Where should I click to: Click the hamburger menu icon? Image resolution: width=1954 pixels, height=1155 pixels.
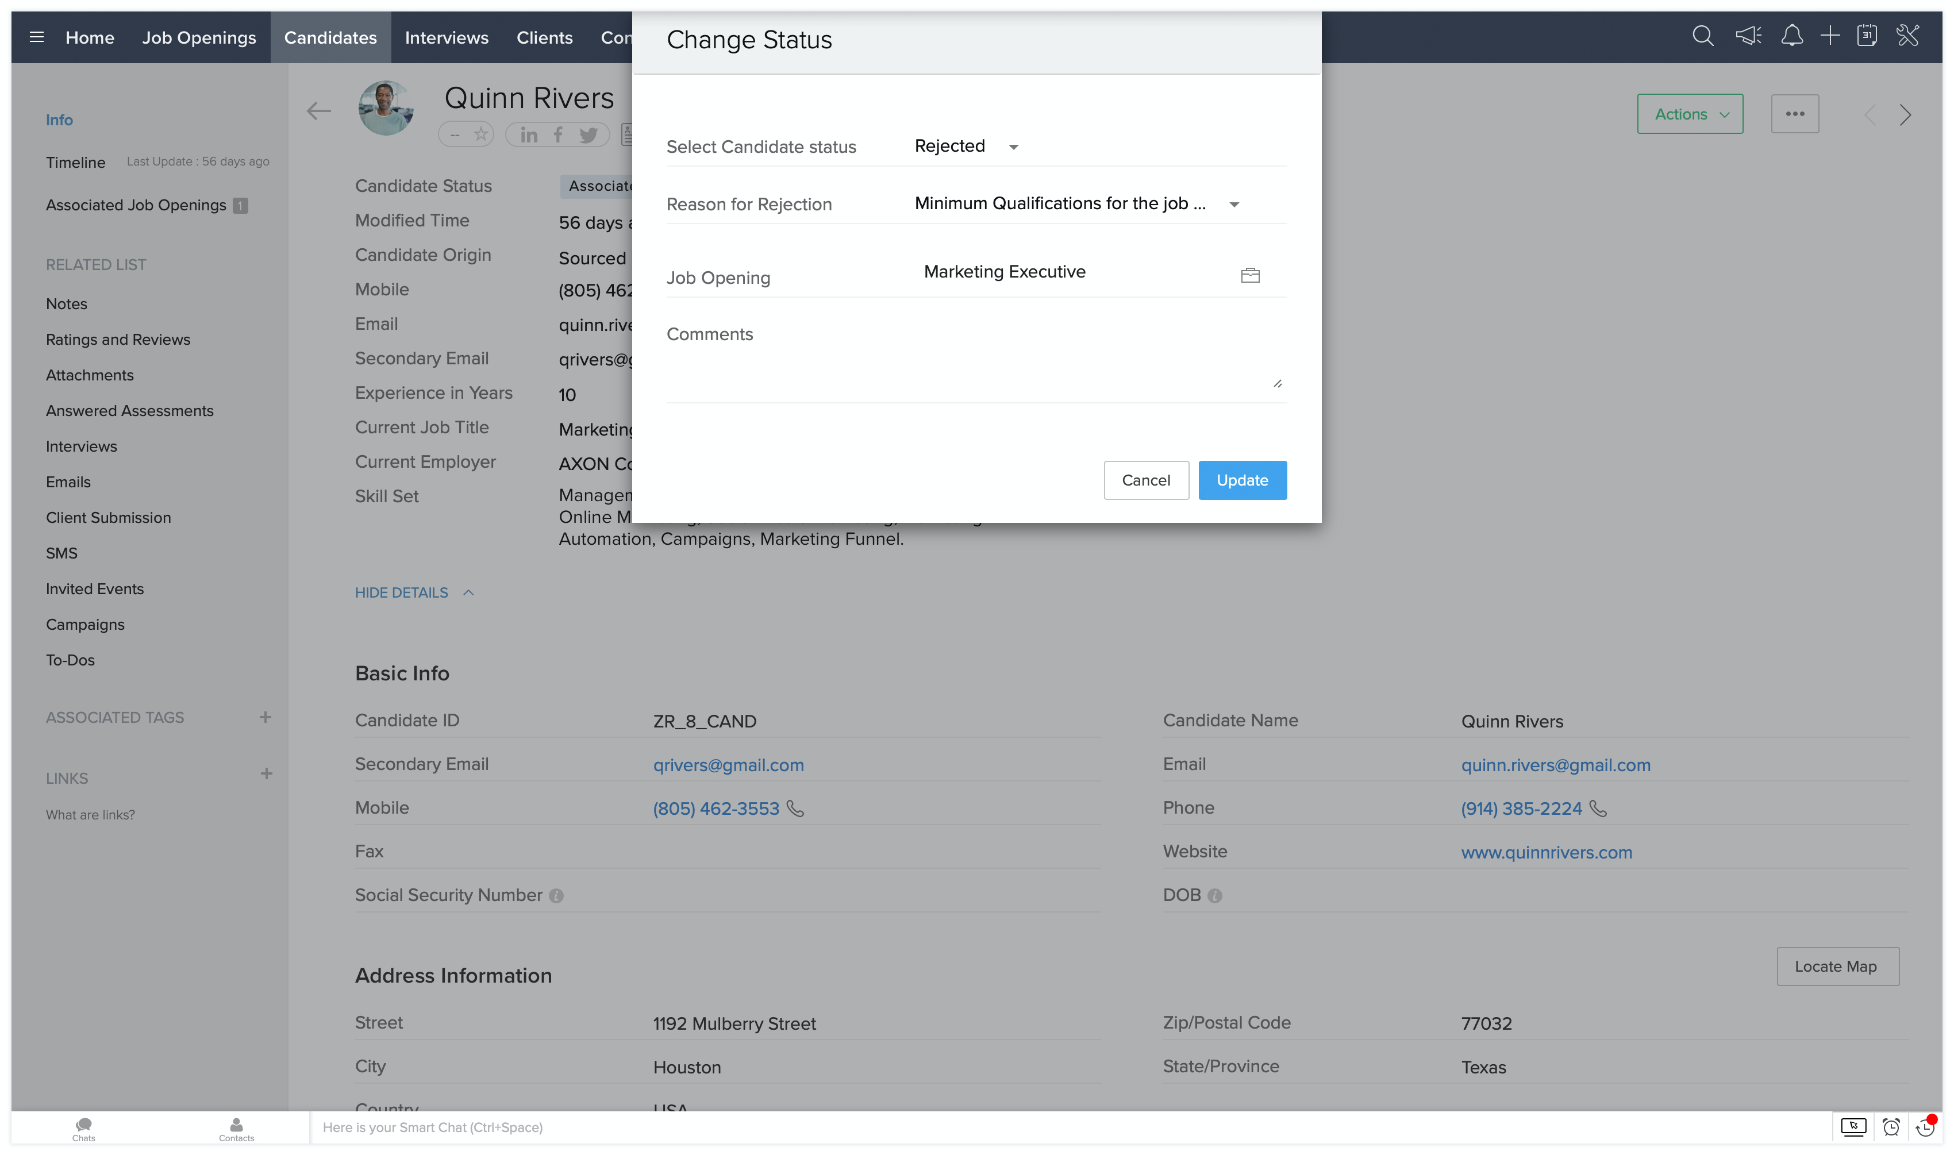tap(37, 37)
